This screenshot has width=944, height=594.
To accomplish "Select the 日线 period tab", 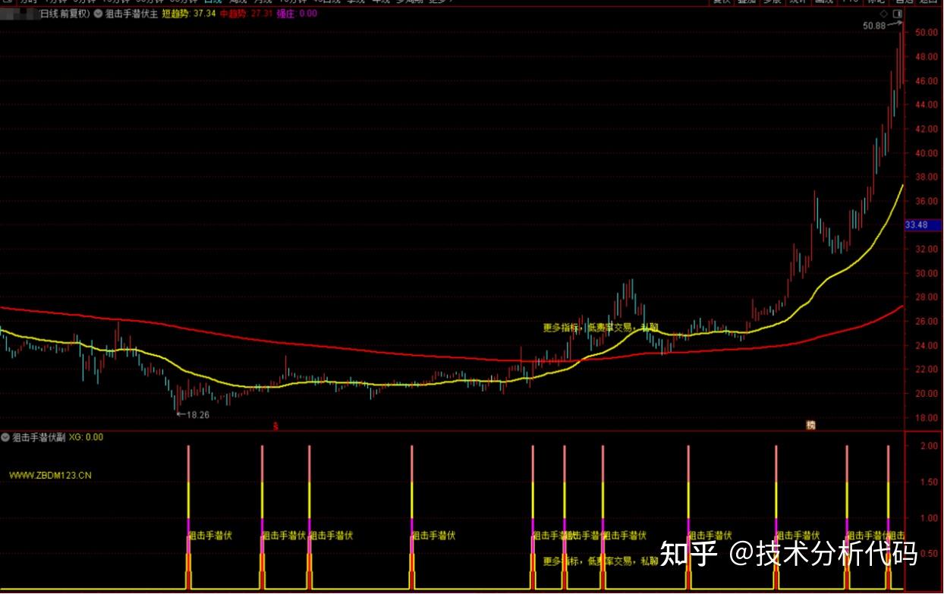I will click(213, 2).
